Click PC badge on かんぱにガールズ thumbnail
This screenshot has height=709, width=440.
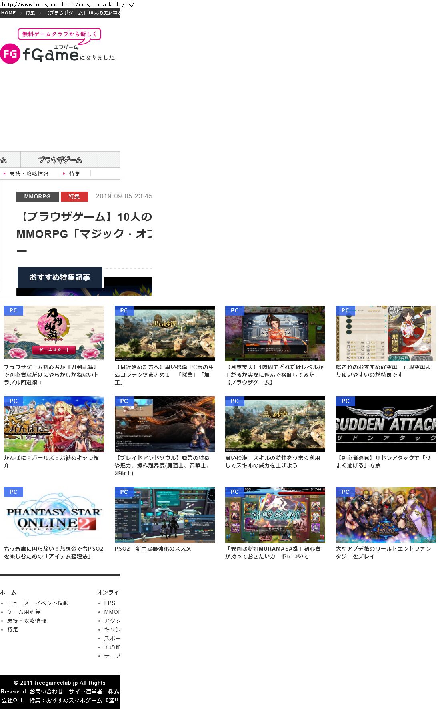pos(13,401)
